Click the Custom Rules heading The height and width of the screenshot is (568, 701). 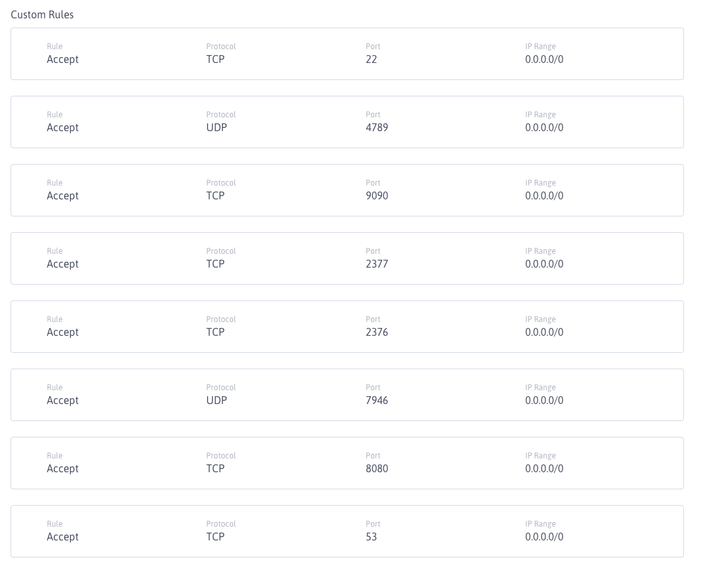coord(42,14)
